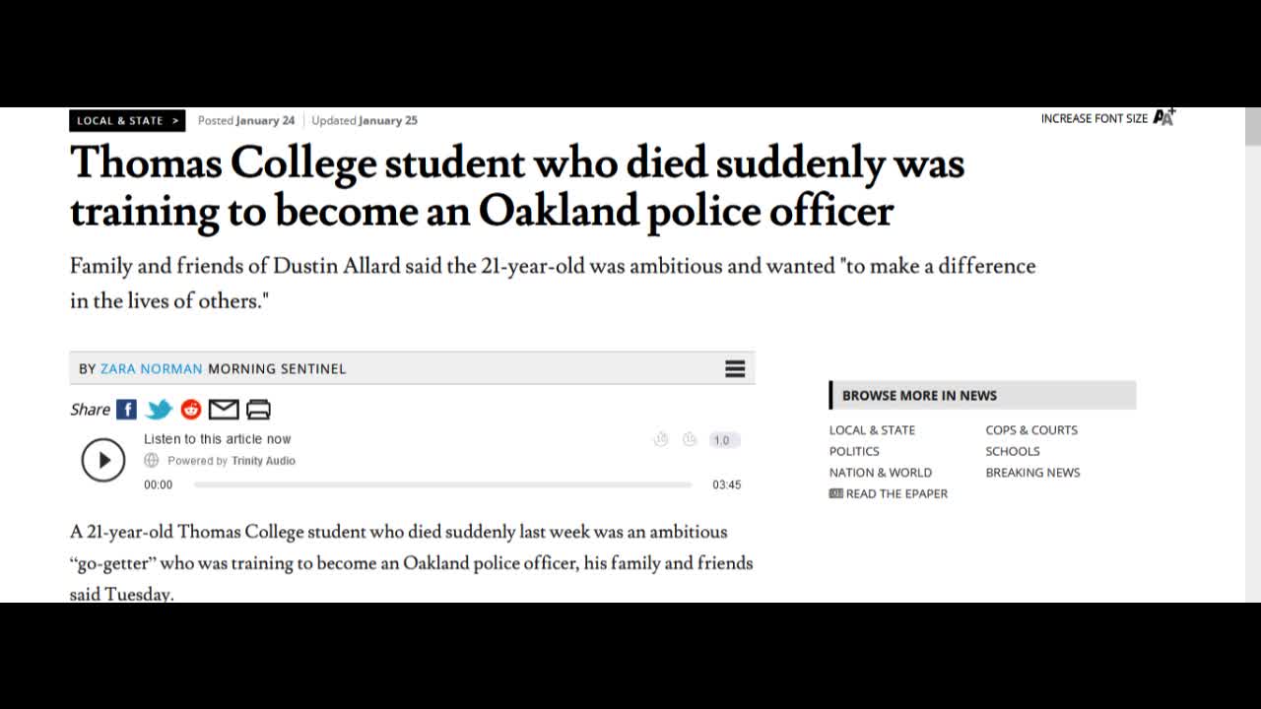Share article on Reddit
The image size is (1261, 709).
coord(191,410)
